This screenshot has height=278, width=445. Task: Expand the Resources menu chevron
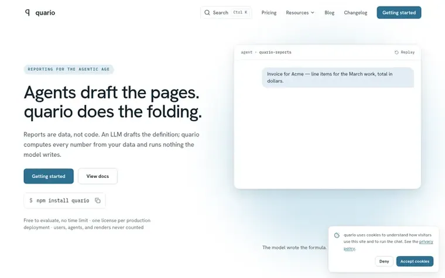(313, 12)
